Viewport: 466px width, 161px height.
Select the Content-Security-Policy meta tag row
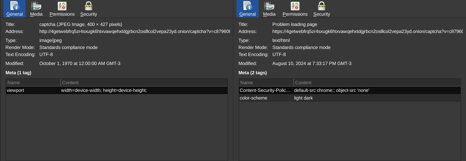click(x=350, y=91)
